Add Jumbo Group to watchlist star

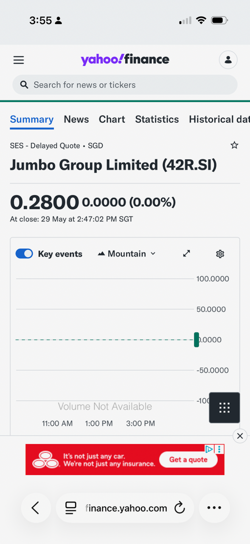tap(234, 145)
